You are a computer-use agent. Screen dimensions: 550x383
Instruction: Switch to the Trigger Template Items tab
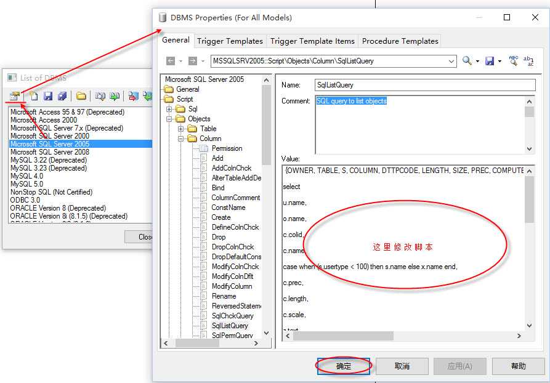312,41
